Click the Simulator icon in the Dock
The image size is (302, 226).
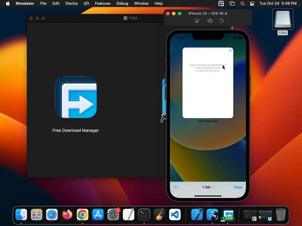(212, 215)
